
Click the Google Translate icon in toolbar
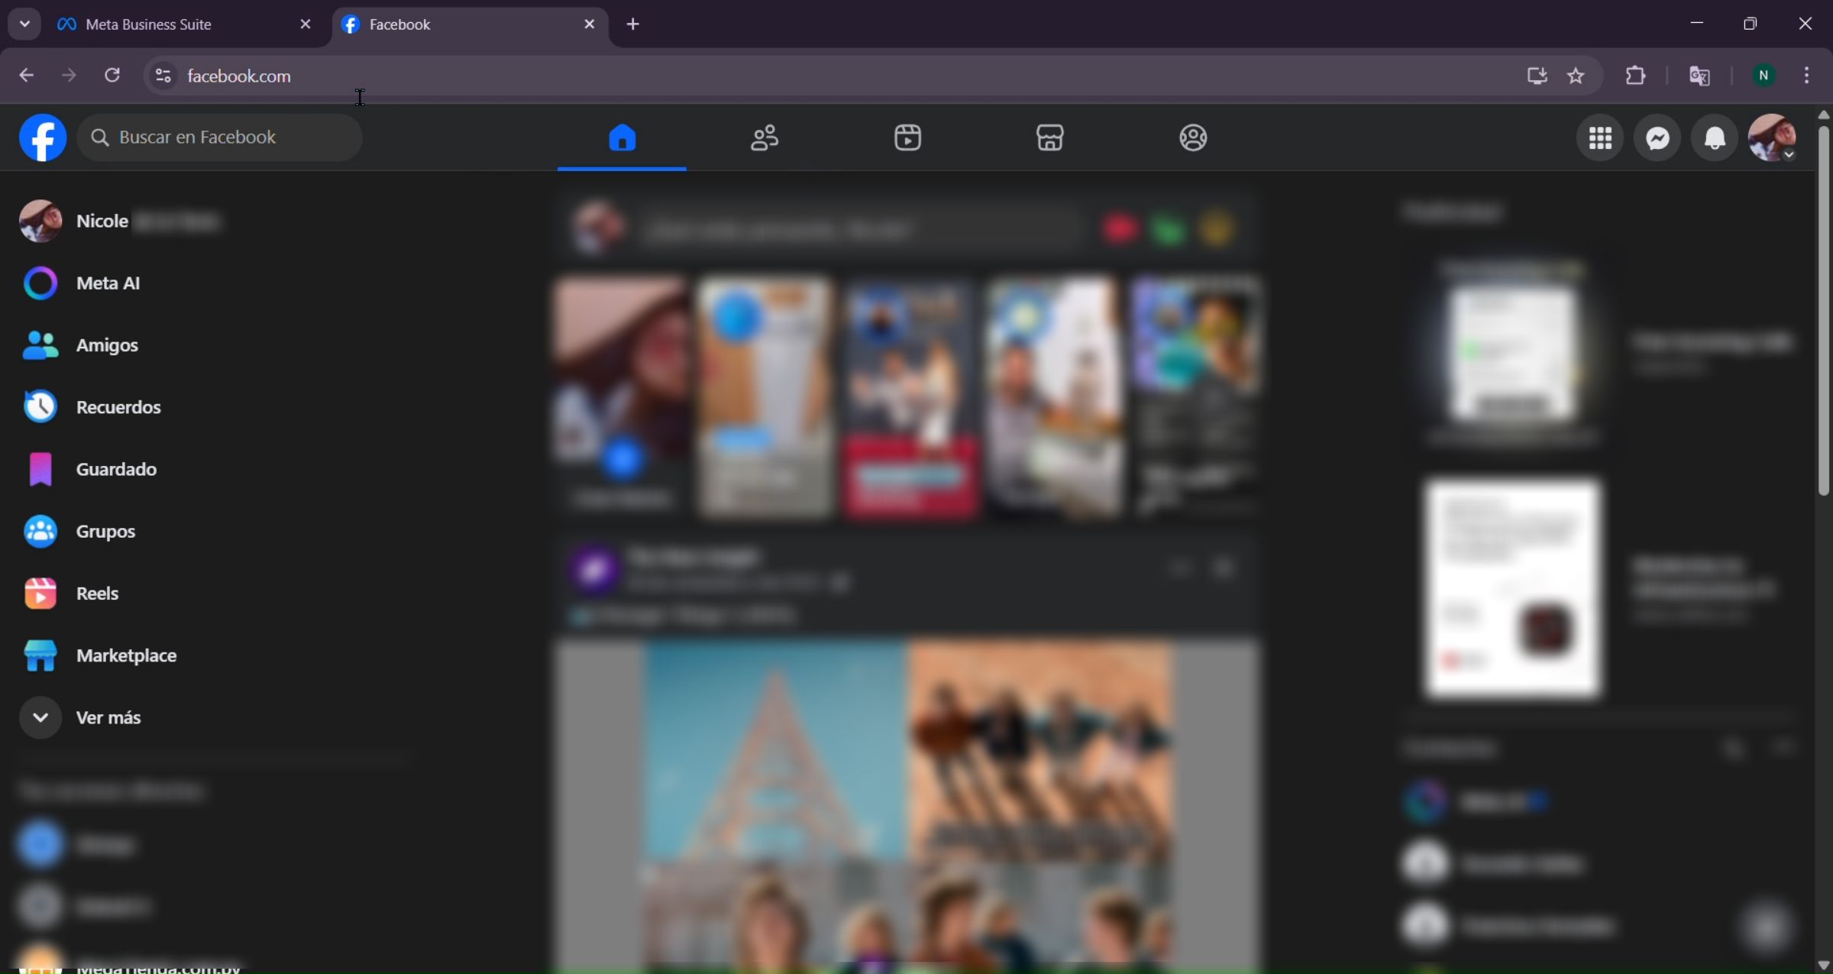click(1699, 76)
